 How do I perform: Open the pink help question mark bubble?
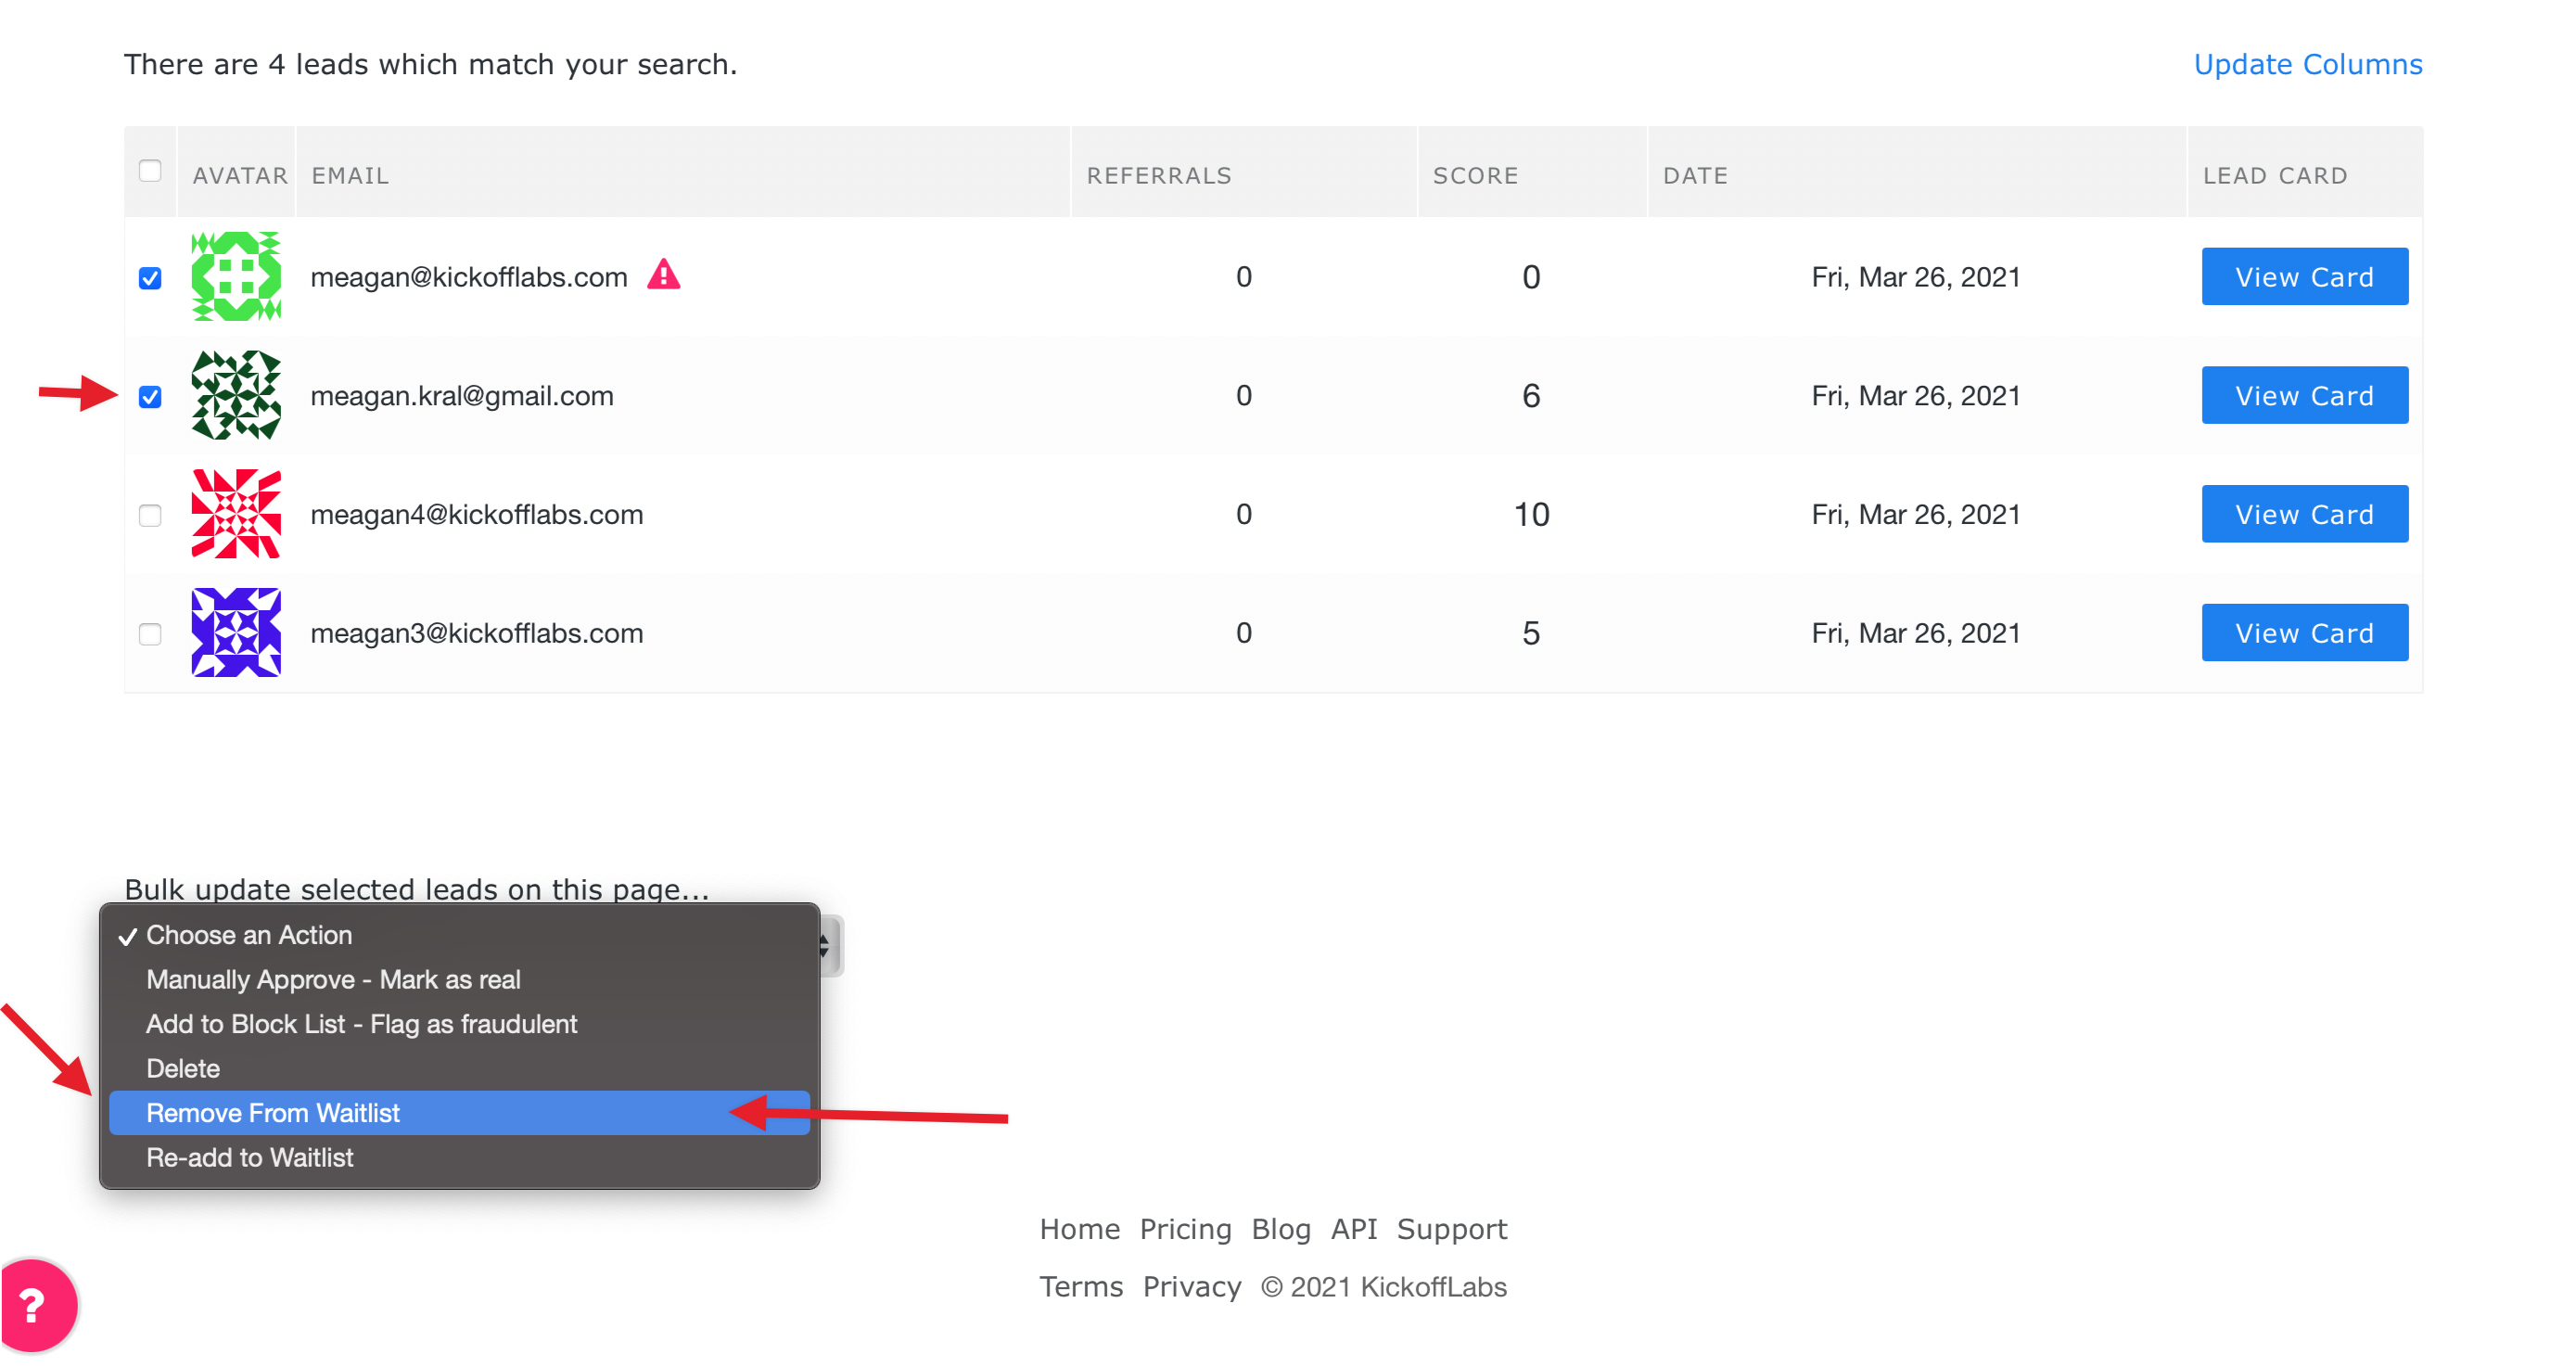[35, 1304]
